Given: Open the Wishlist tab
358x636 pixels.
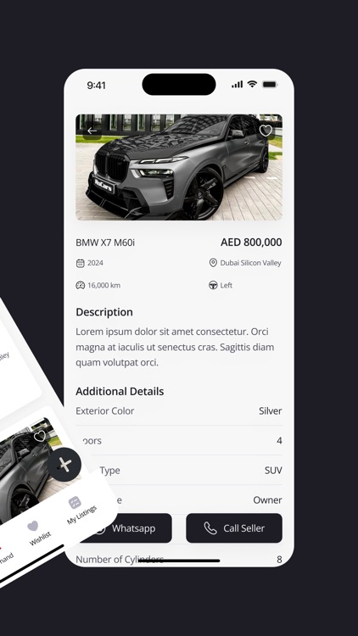Looking at the screenshot, I should click(x=37, y=532).
